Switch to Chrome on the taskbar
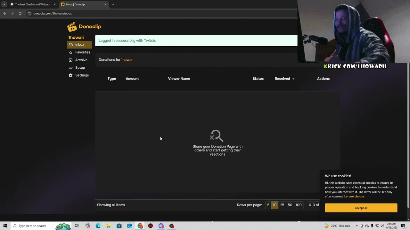This screenshot has width=410, height=230. [140, 226]
